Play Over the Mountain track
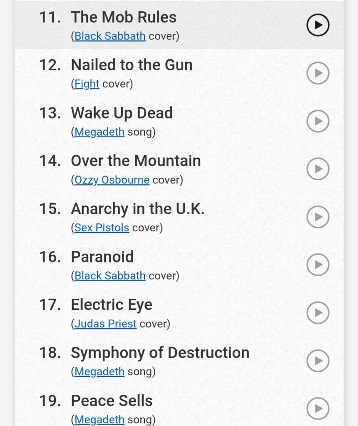This screenshot has height=426, width=358. 318,169
